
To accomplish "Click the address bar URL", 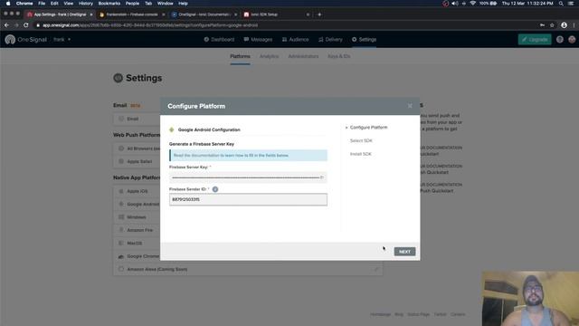I will 150,25.
